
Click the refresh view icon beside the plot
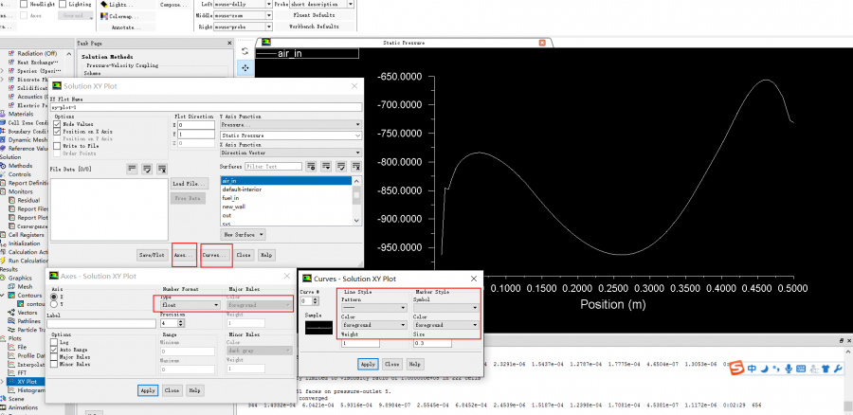tap(245, 50)
